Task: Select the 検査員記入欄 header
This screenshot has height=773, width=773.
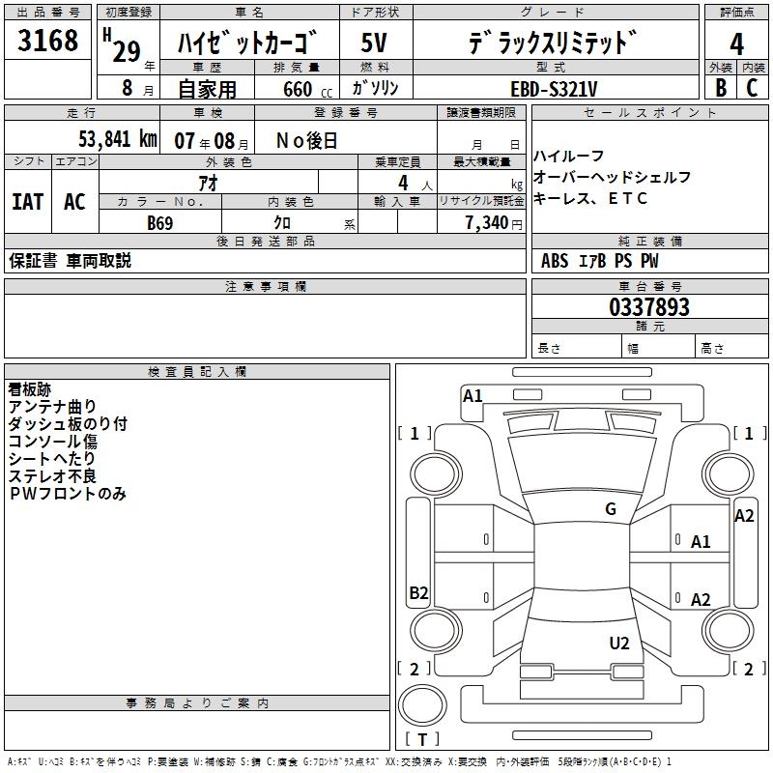Action: pos(197,372)
